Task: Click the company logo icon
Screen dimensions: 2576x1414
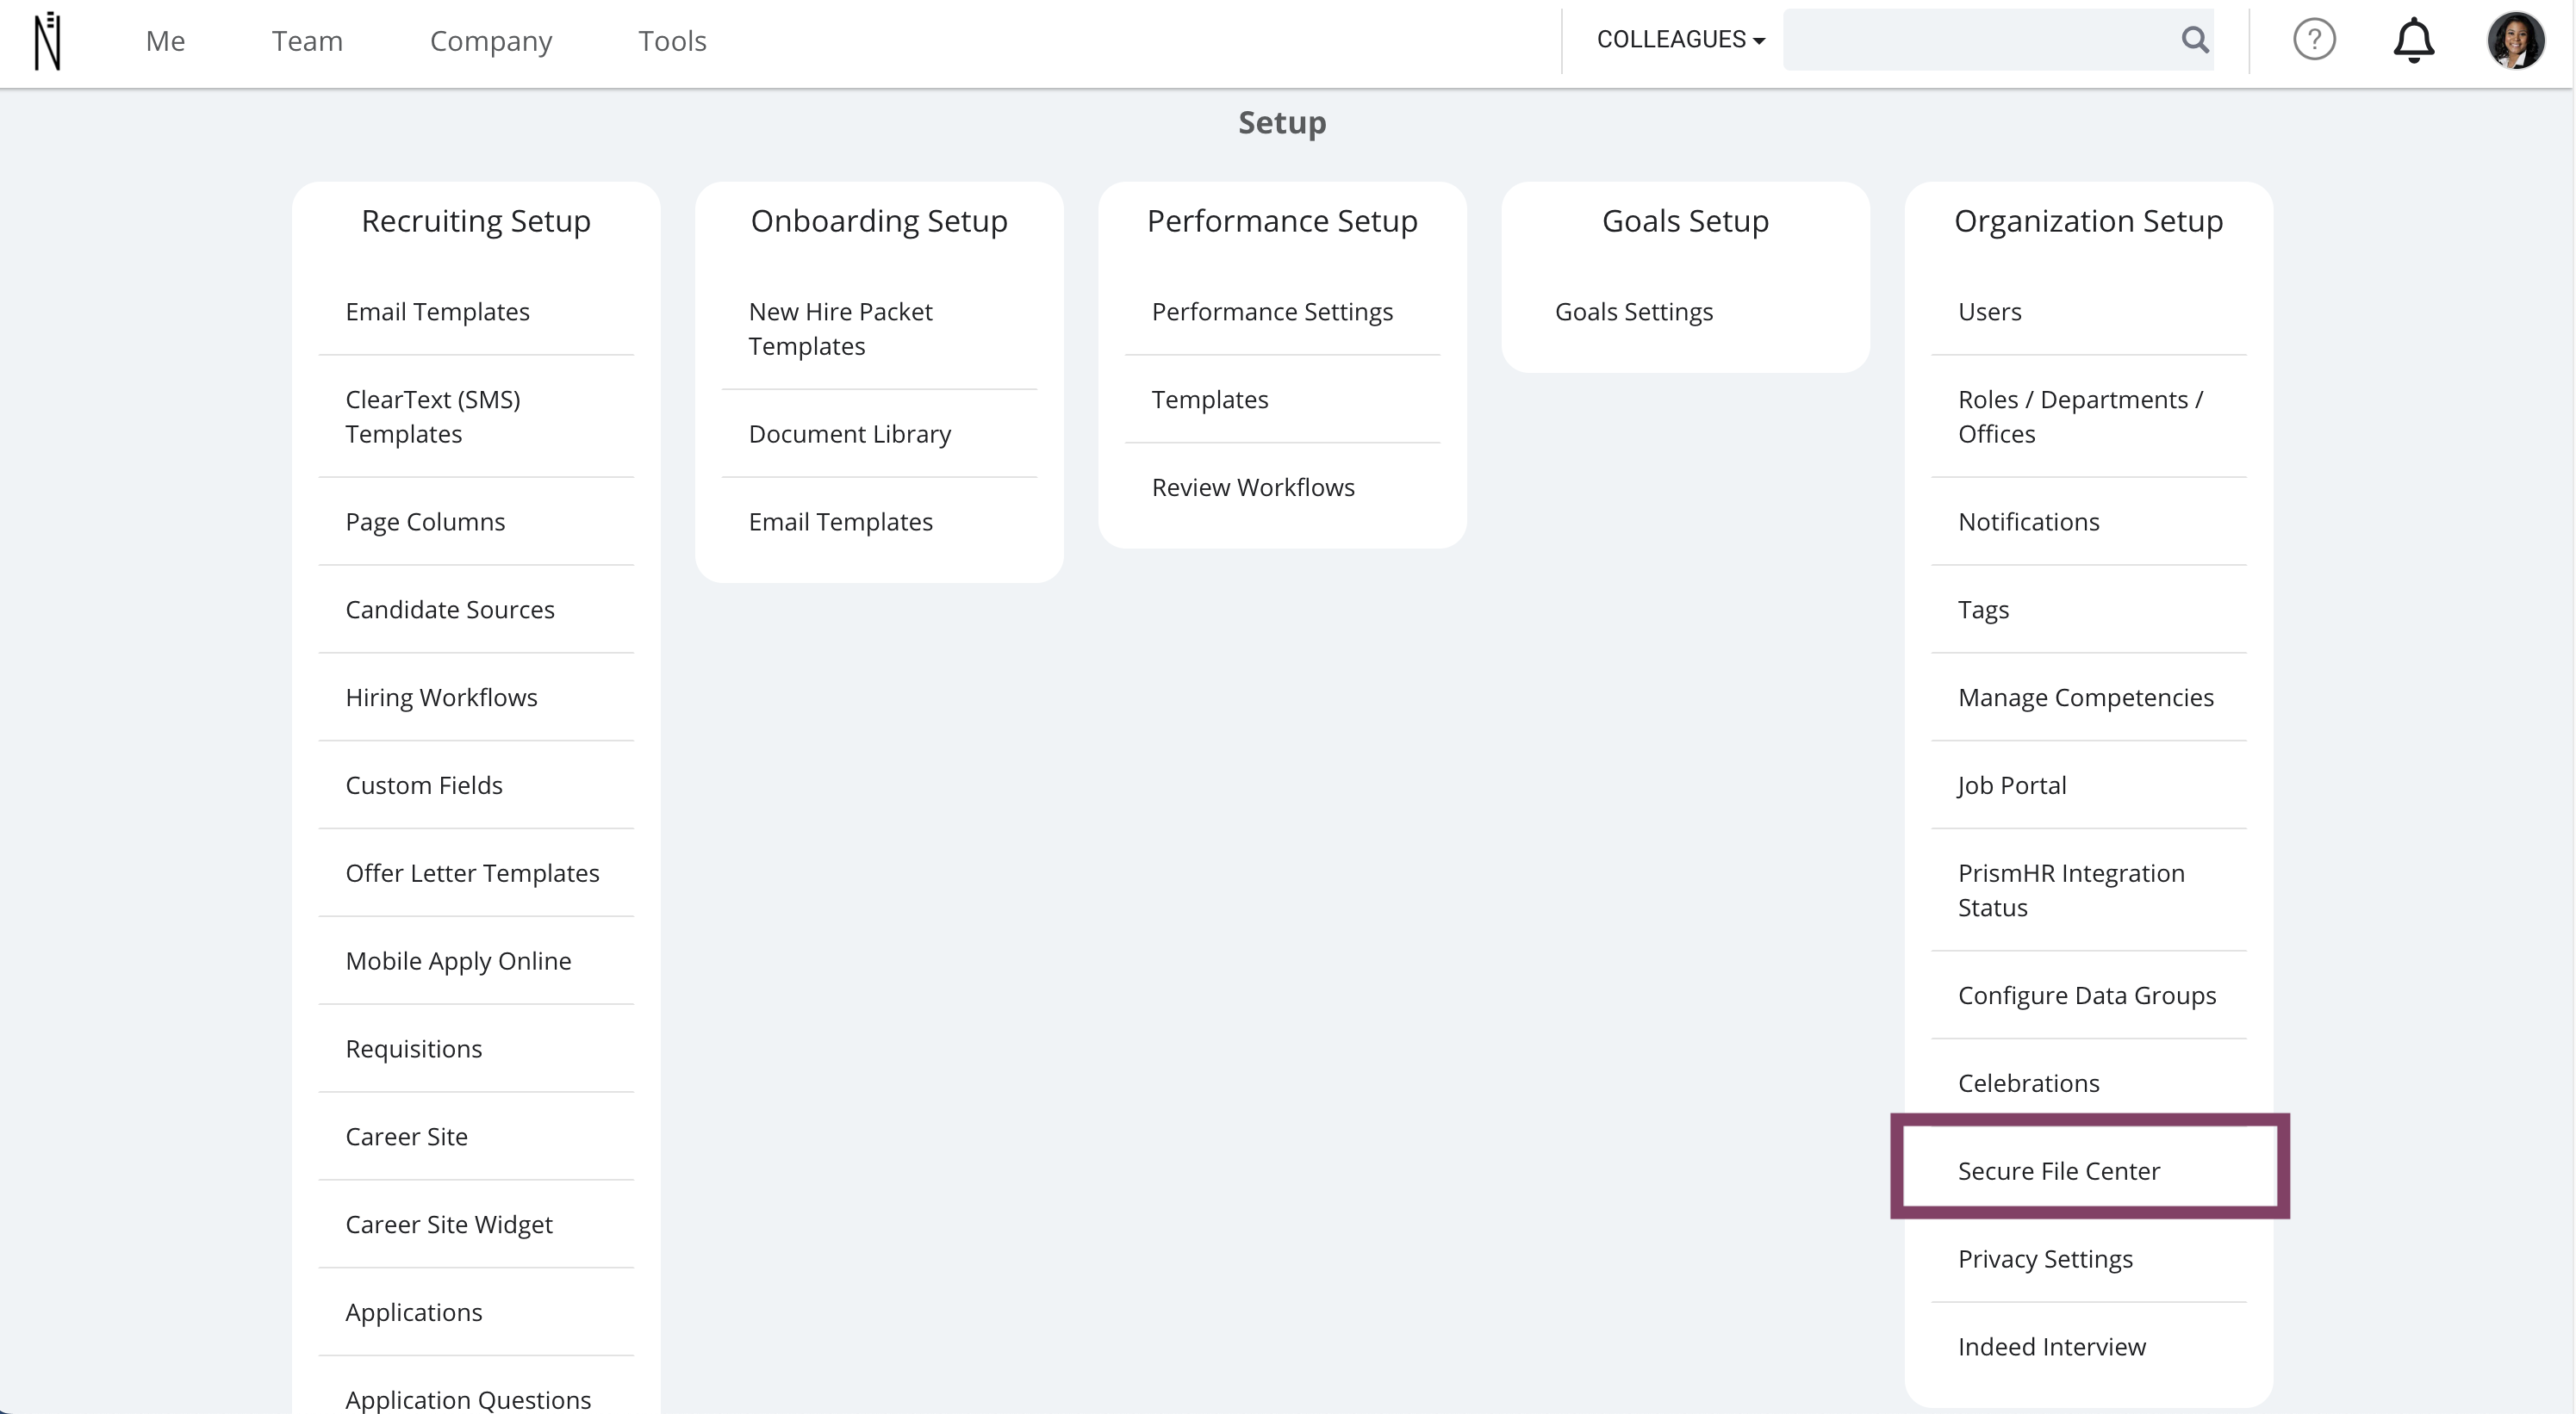Action: point(48,41)
